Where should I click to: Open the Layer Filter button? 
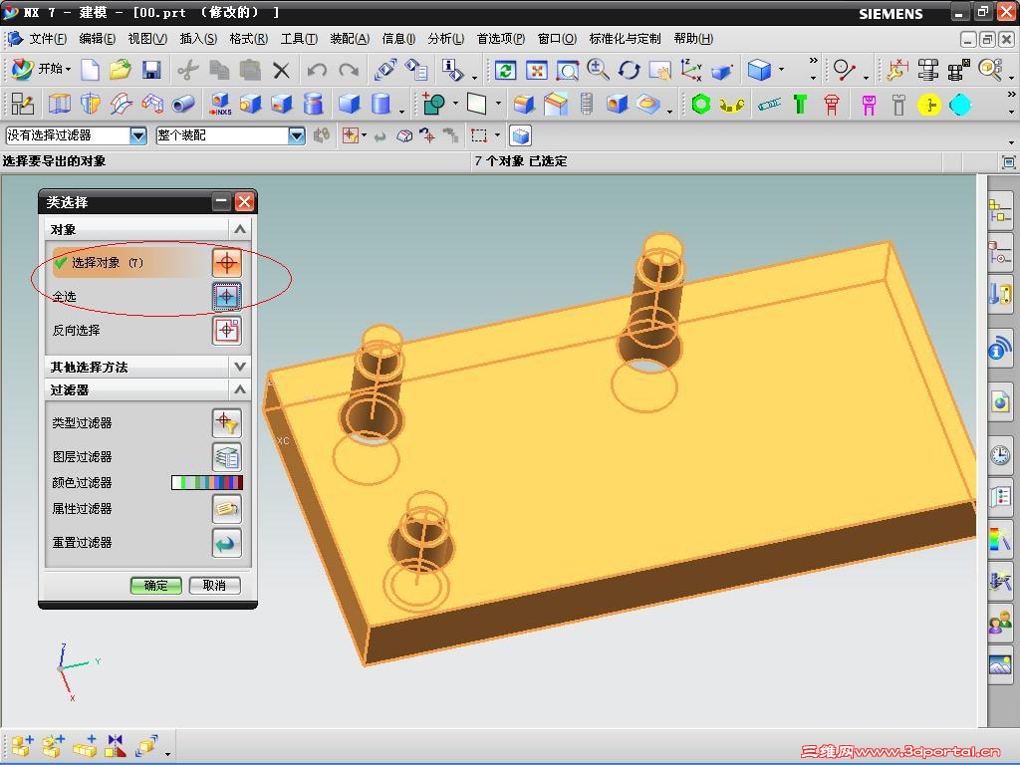tap(226, 456)
